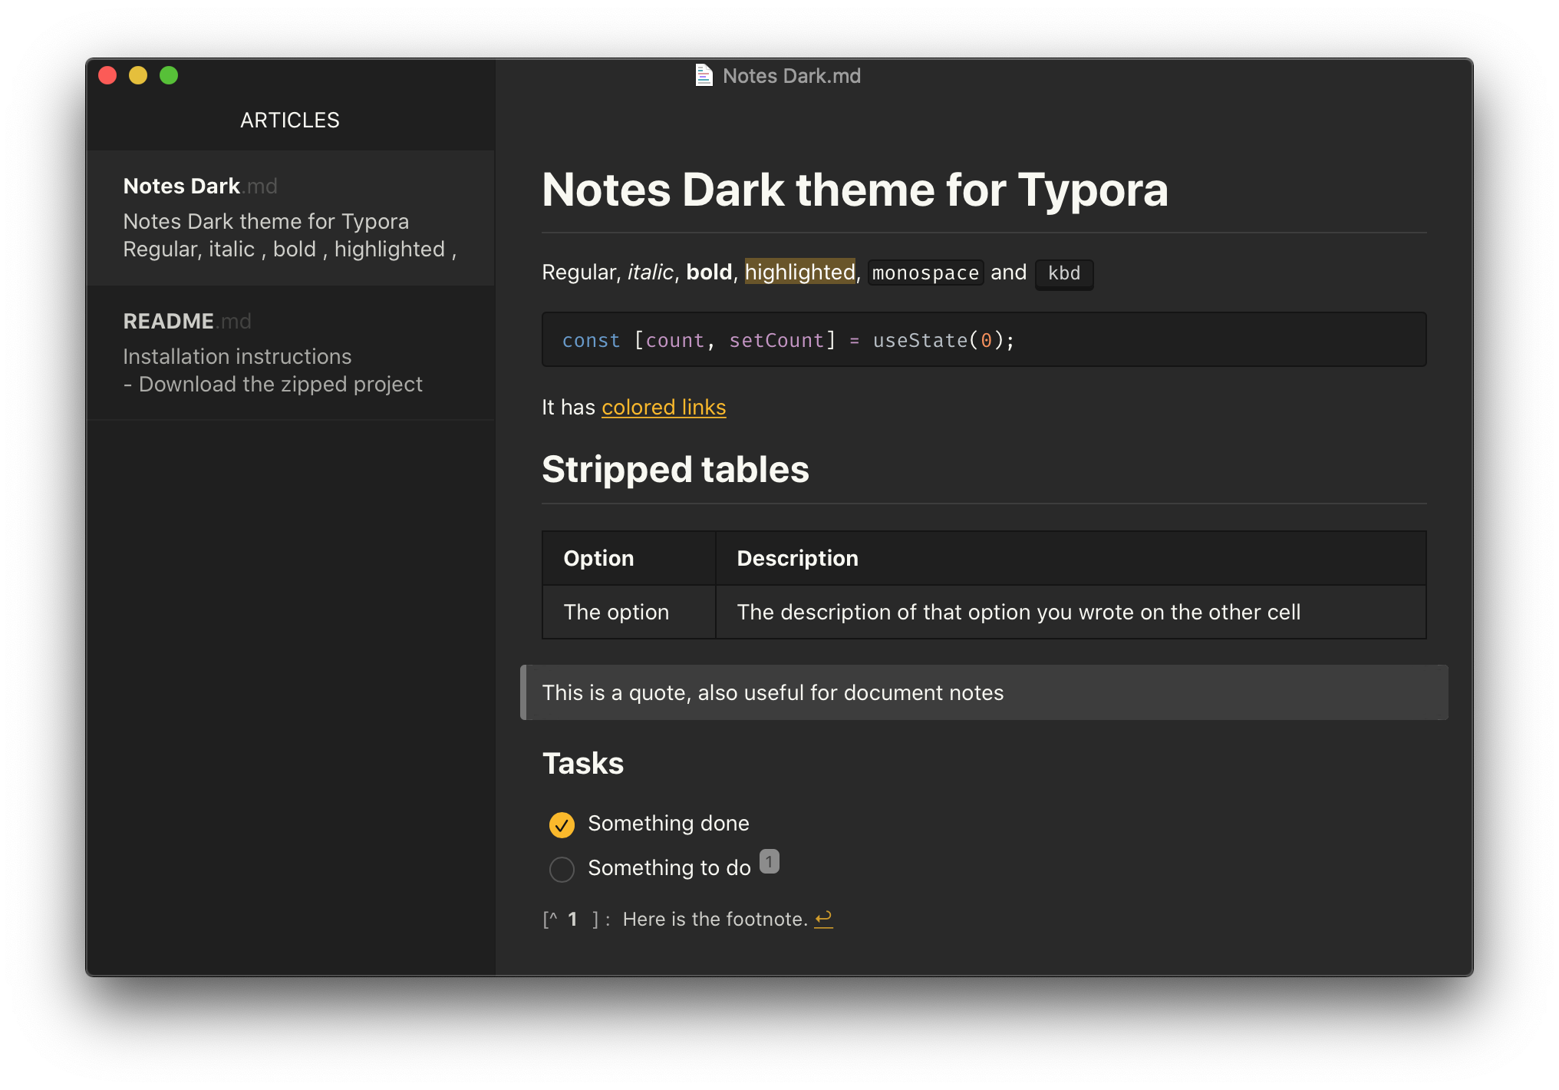Close the window with the red button
The width and height of the screenshot is (1559, 1090).
tap(107, 75)
